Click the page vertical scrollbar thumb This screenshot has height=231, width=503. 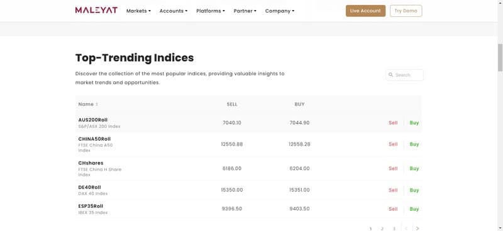(500, 58)
